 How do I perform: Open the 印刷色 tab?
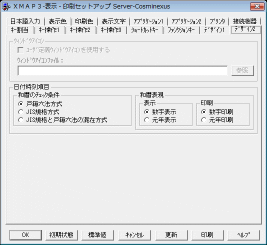click(x=84, y=21)
